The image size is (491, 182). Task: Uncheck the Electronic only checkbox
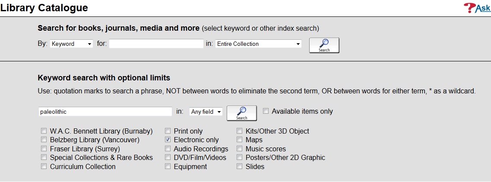(x=168, y=140)
